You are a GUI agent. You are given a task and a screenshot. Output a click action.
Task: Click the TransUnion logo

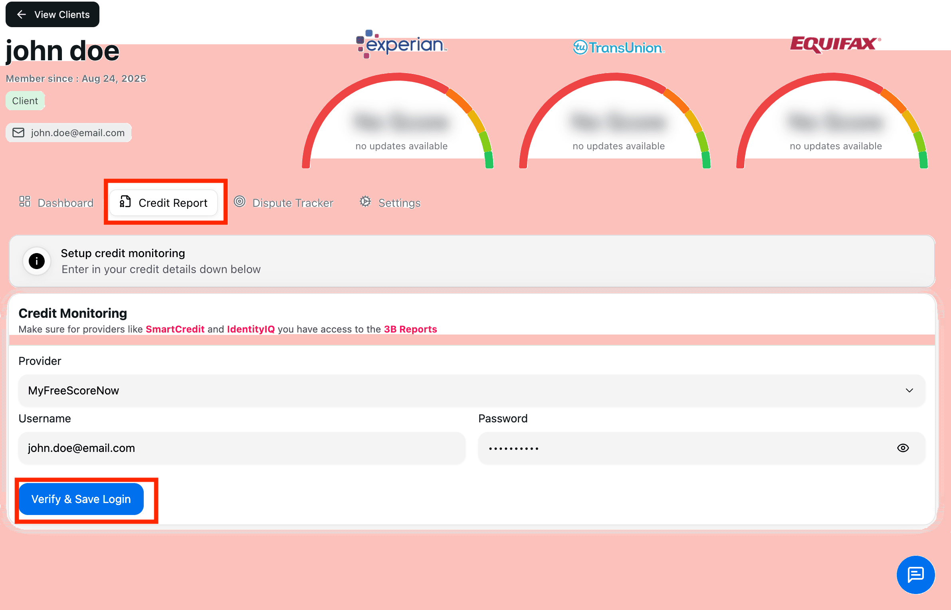(618, 48)
